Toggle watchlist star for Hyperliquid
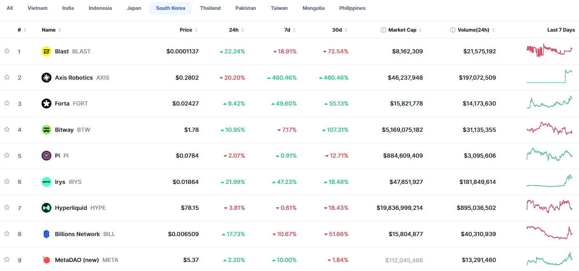Screen dimensions: 579x271 point(7,207)
